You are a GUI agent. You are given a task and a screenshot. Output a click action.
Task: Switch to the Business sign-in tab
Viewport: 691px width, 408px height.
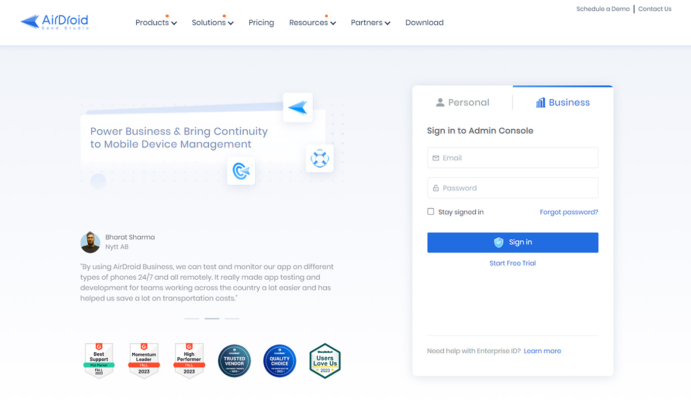point(563,103)
